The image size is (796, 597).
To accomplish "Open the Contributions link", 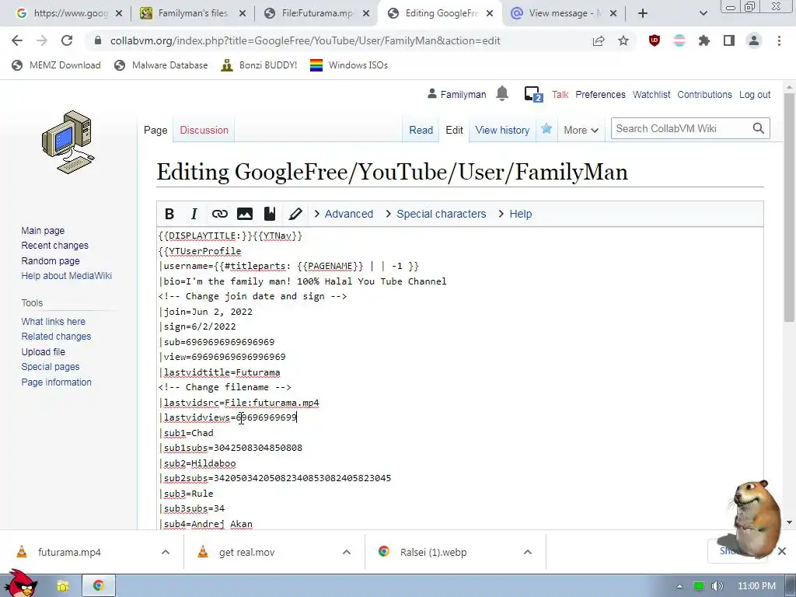I will [704, 94].
